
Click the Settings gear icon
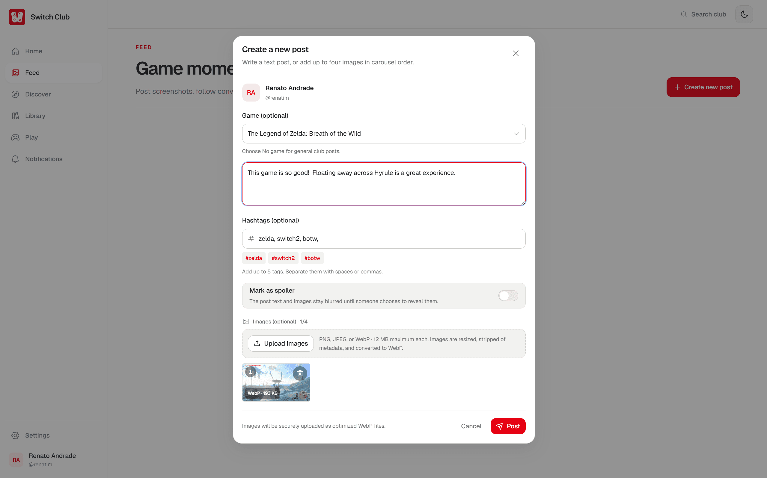[15, 435]
